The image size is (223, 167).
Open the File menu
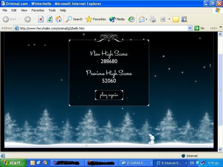tap(5, 10)
